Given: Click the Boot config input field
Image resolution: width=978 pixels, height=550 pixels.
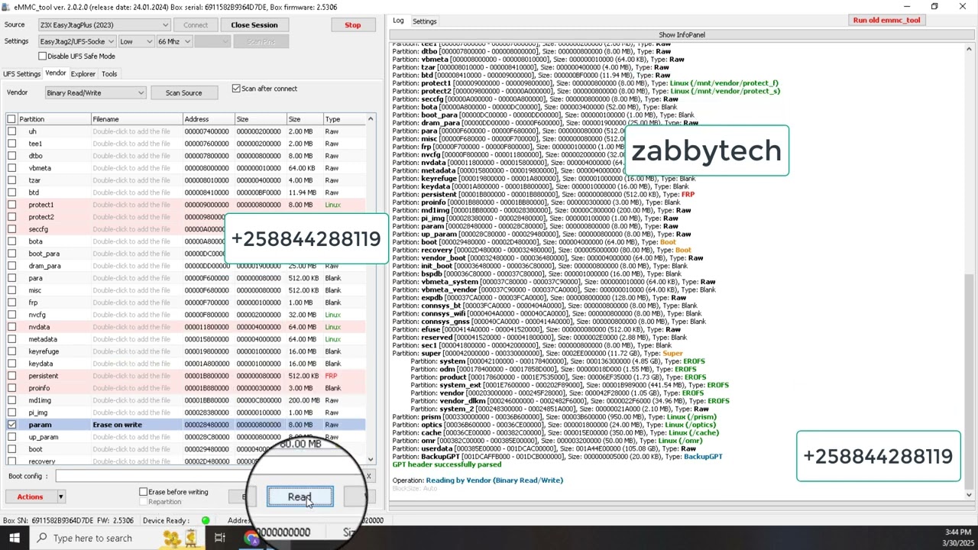Looking at the screenshot, I should (x=208, y=476).
